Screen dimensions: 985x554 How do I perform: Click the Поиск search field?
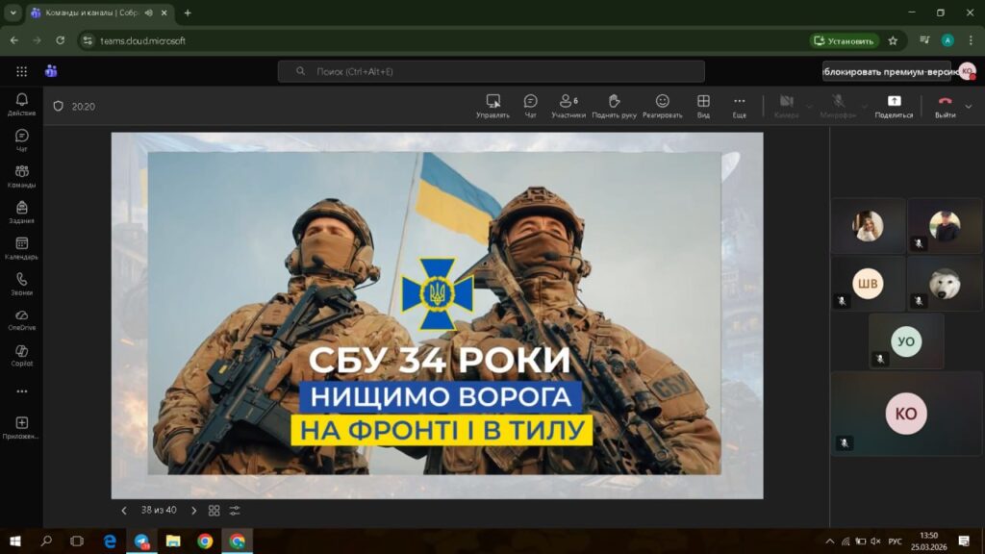491,71
